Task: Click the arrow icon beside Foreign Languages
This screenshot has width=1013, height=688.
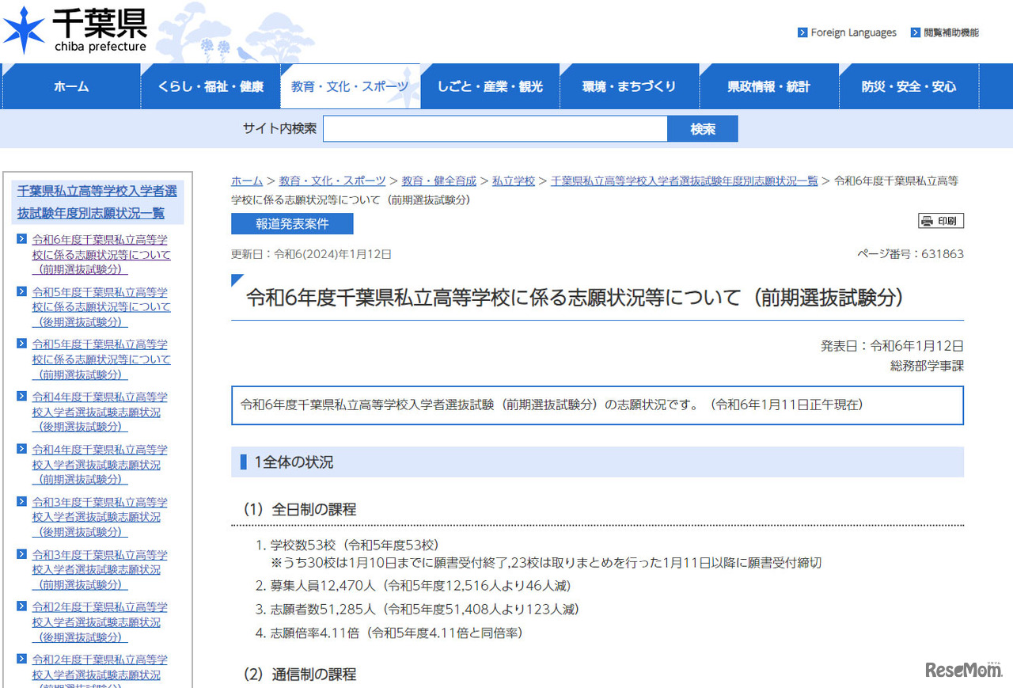Action: click(x=802, y=33)
